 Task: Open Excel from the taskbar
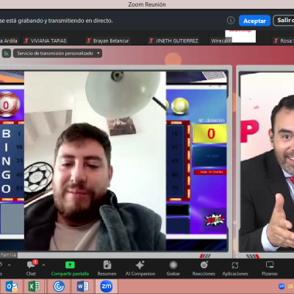34,287
